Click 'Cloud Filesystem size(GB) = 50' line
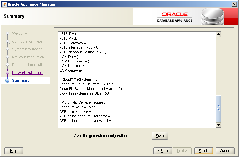The height and width of the screenshot is (157, 239). (84, 93)
